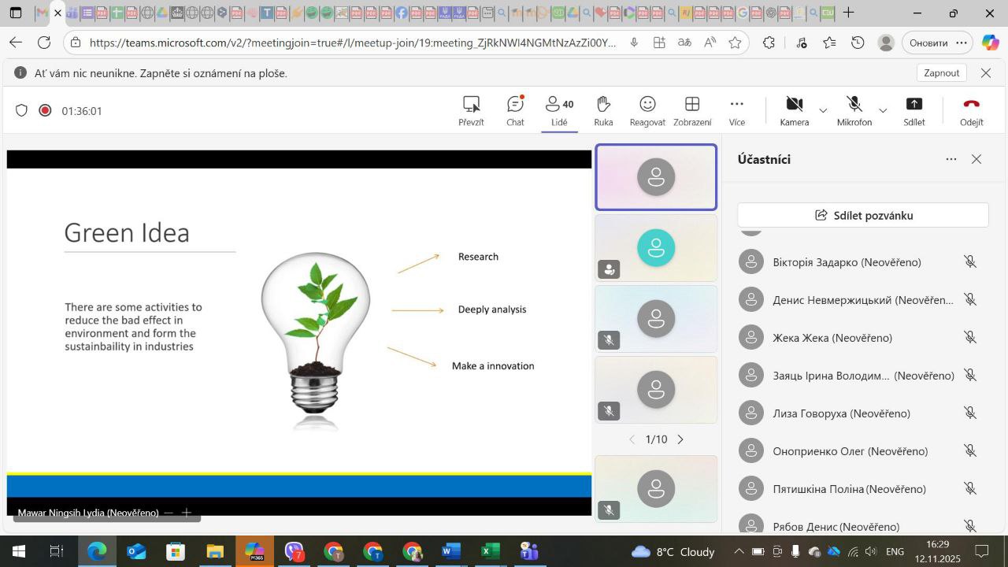
Task: Click Sdílet pozvánku button
Action: [863, 215]
